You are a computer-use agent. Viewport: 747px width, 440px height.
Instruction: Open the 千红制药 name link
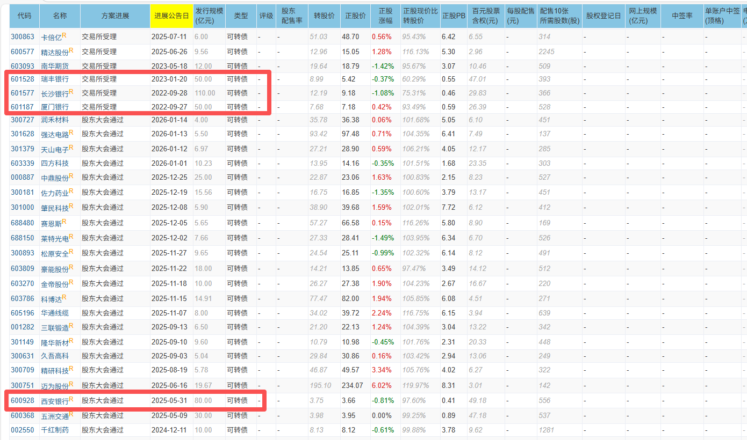pyautogui.click(x=55, y=430)
